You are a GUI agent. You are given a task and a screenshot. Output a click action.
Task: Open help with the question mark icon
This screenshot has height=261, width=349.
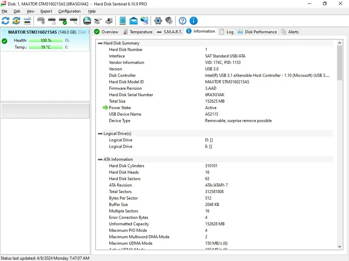click(x=182, y=21)
